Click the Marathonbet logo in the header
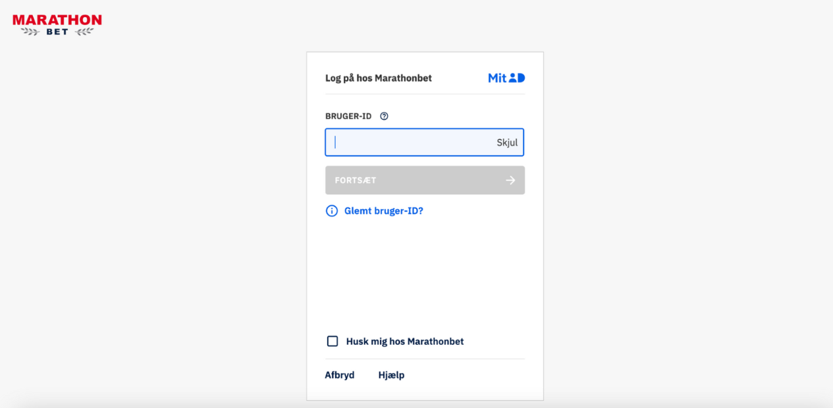 pos(57,25)
